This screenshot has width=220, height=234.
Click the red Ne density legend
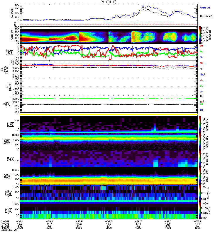point(201,63)
